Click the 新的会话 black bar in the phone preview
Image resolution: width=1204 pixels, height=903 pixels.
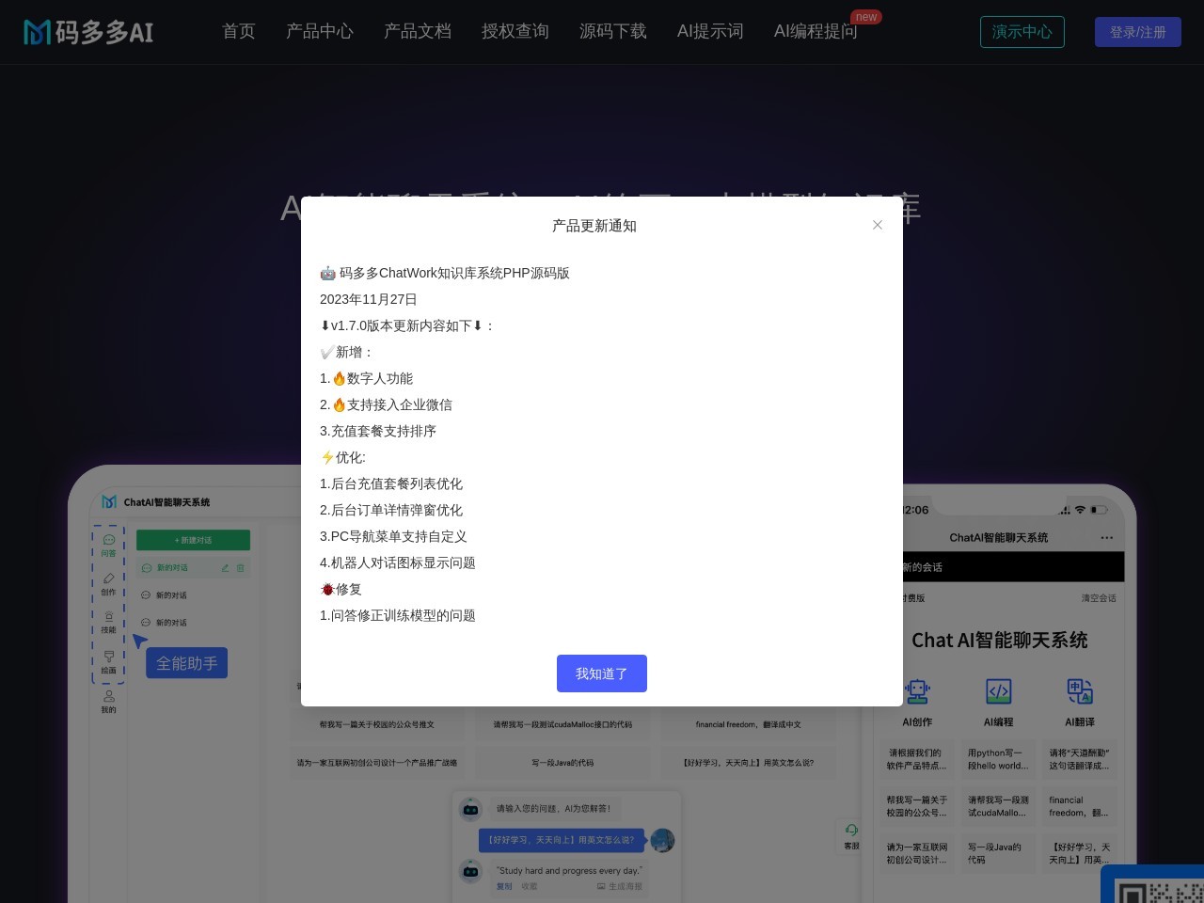click(x=1013, y=566)
